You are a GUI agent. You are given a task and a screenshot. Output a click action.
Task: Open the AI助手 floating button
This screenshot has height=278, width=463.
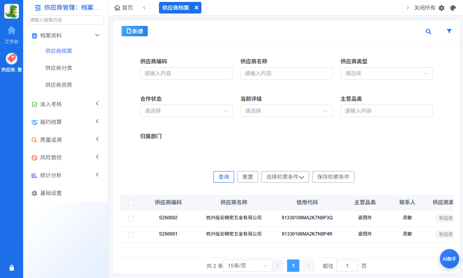(x=449, y=259)
